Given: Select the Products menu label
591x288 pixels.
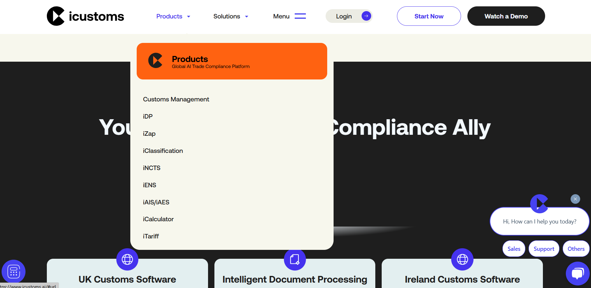Looking at the screenshot, I should (169, 16).
